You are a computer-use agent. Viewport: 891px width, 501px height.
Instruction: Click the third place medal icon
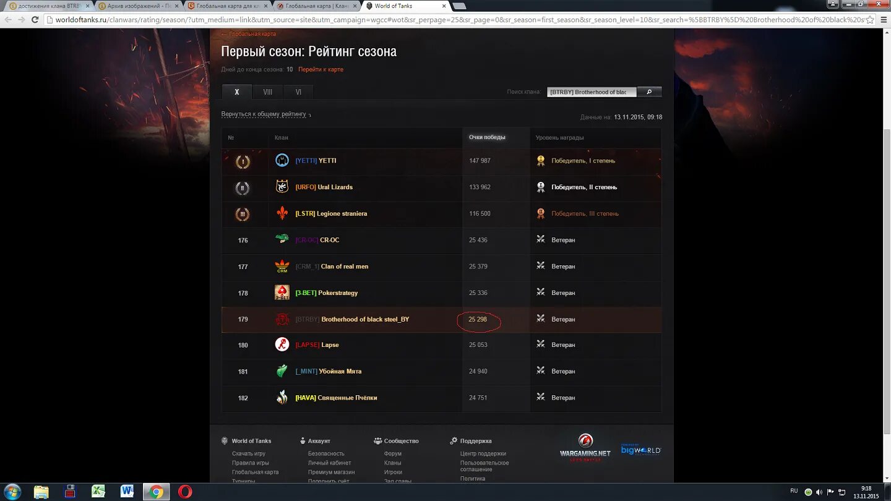click(243, 215)
